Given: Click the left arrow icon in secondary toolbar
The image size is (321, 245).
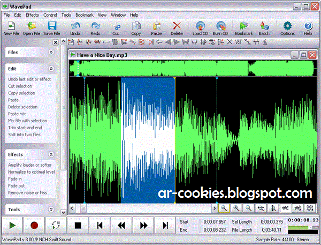Looking at the screenshot, I should 159,42.
